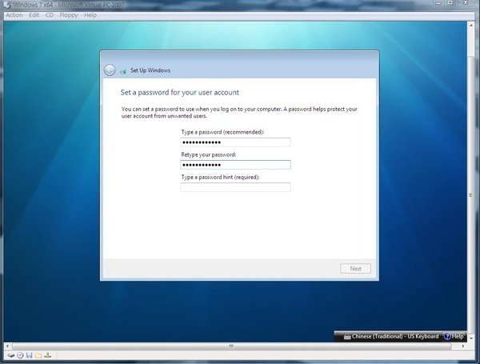Focus the Retype your password field

point(235,165)
